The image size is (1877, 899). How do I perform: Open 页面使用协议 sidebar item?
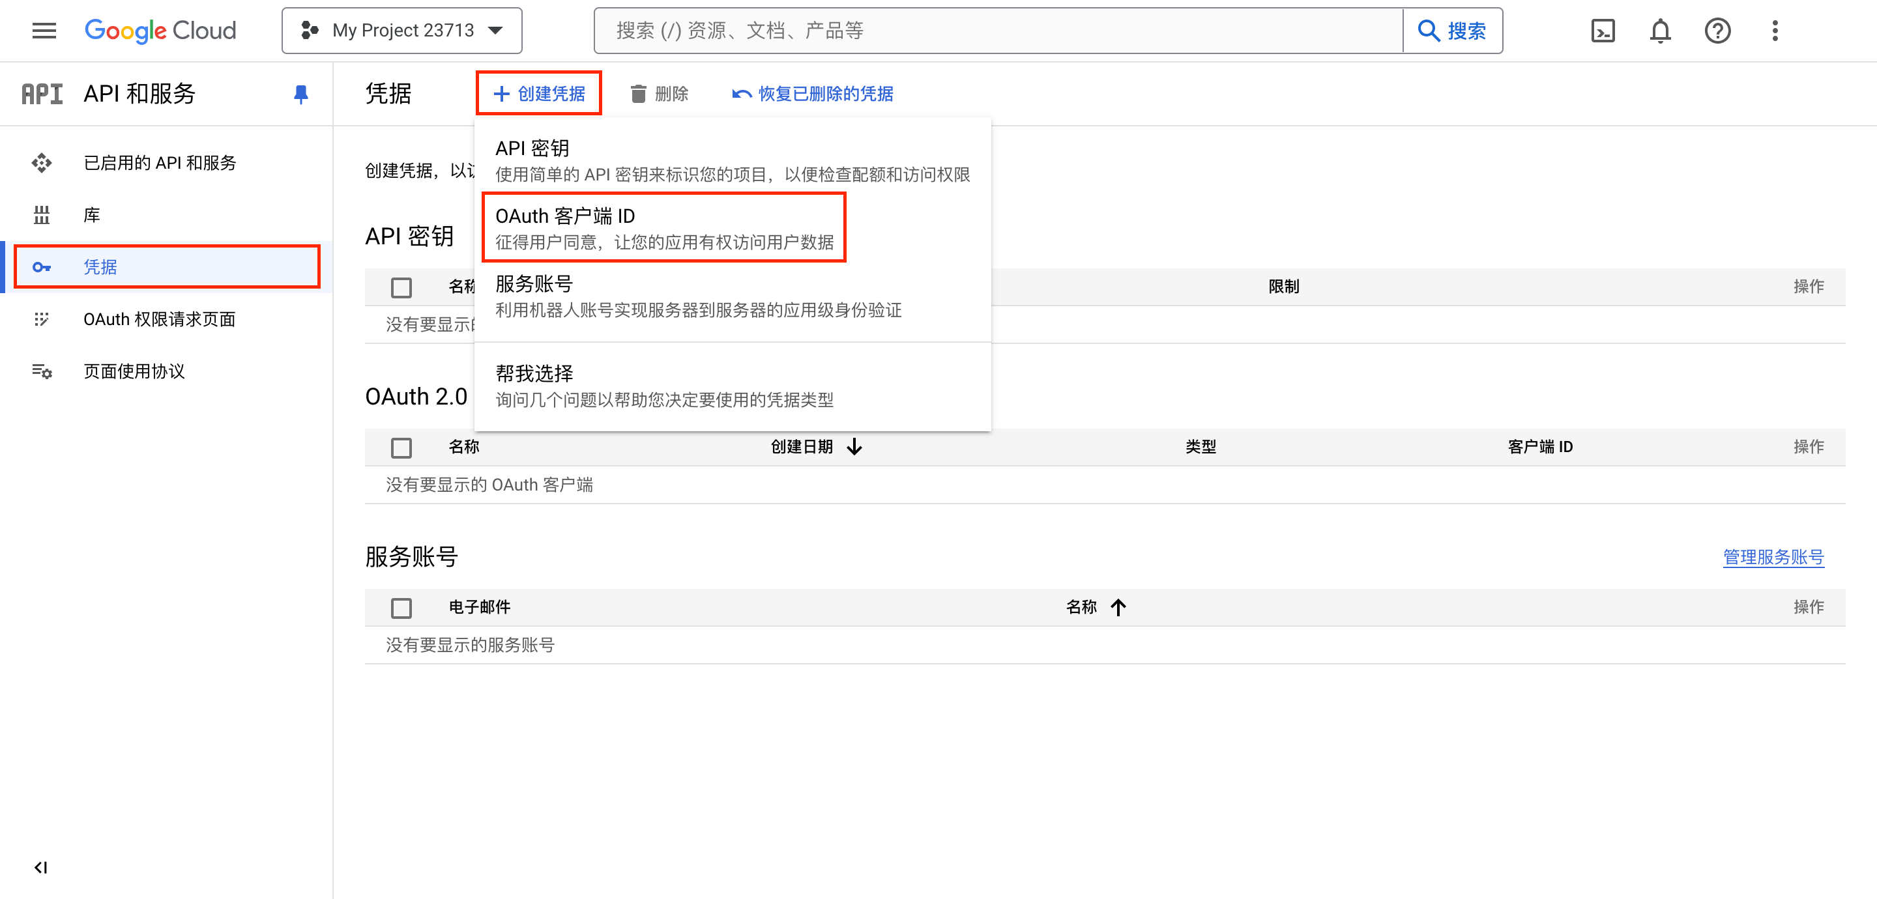point(166,371)
